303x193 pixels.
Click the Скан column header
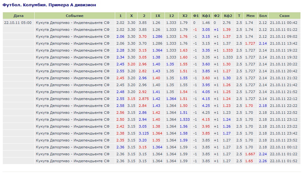pyautogui.click(x=284, y=16)
